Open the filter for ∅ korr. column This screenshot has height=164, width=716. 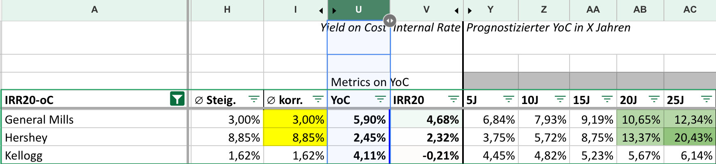tap(318, 99)
